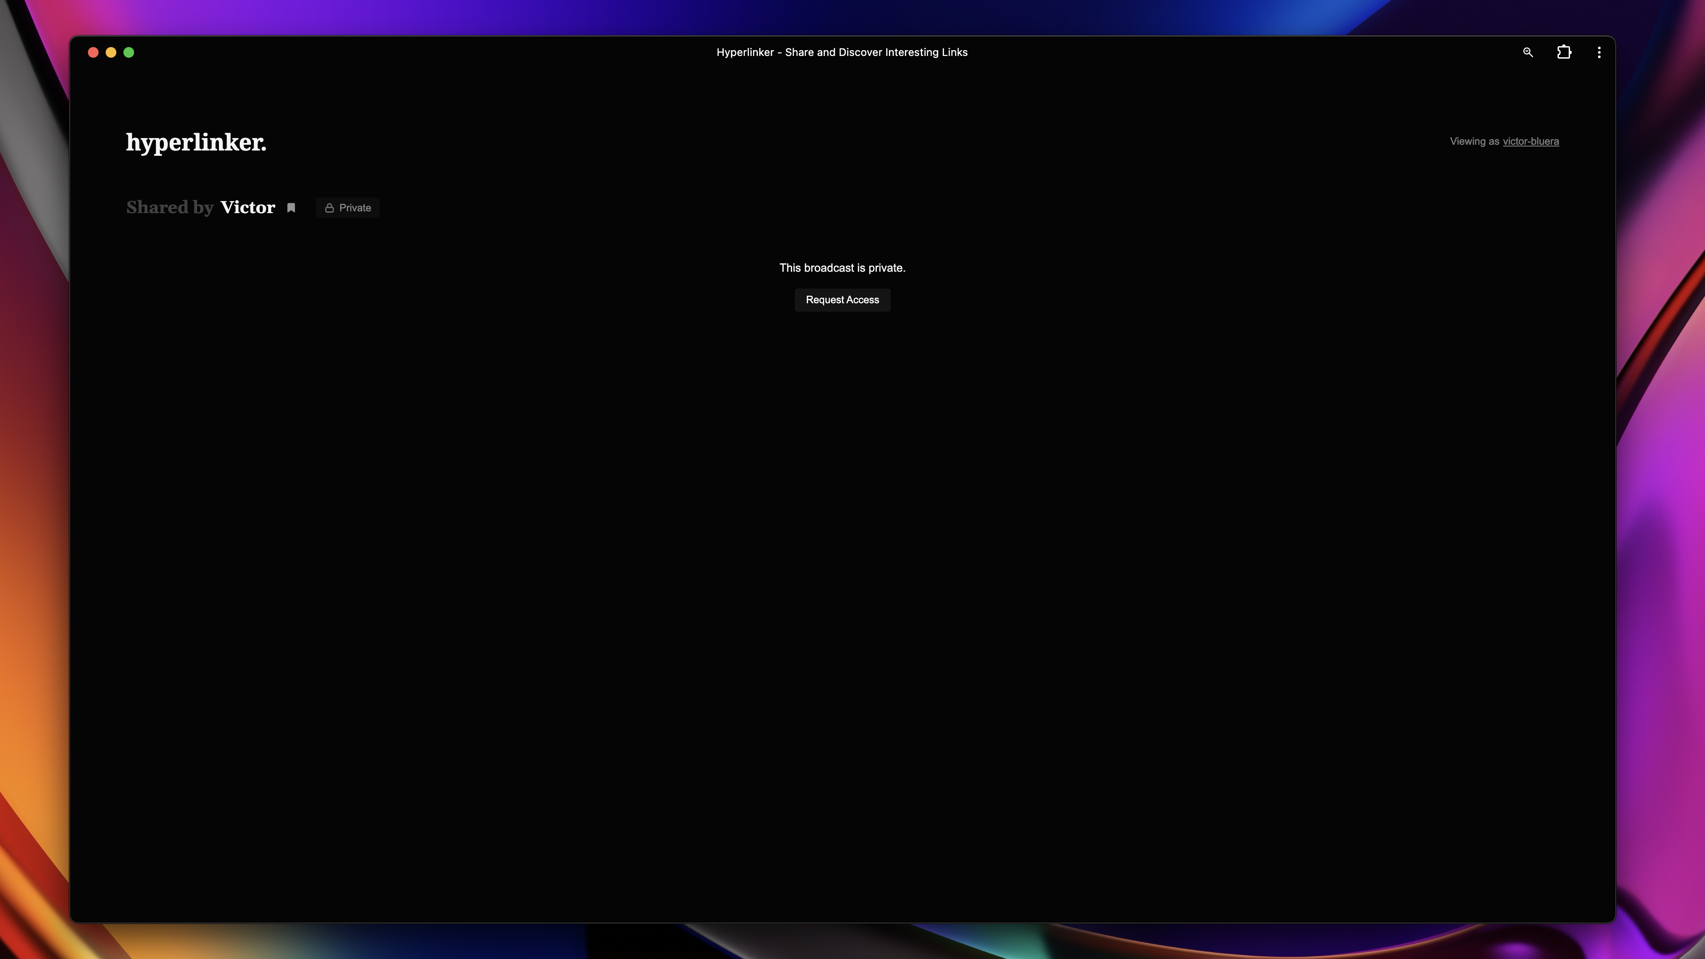Open the search magnifier in title bar
The width and height of the screenshot is (1705, 959).
tap(1527, 52)
